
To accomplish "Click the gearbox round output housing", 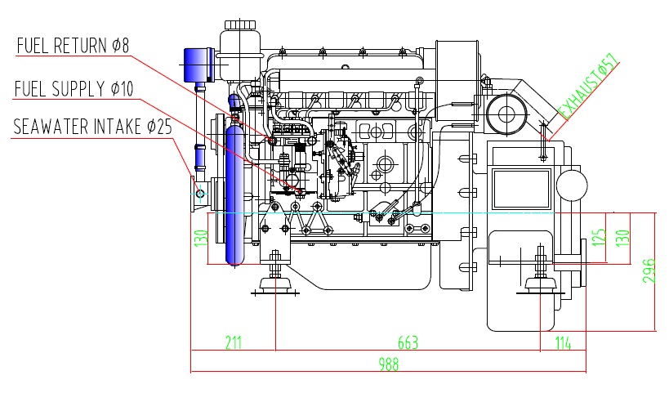I will pos(572,185).
